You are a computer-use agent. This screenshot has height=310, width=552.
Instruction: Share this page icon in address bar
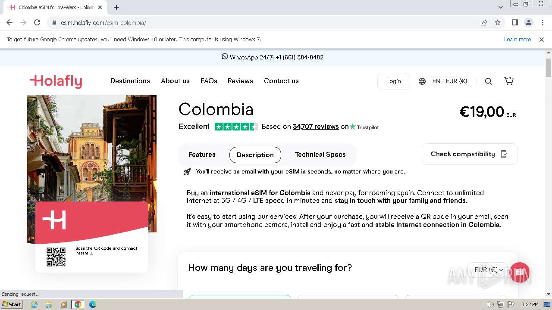pos(484,22)
